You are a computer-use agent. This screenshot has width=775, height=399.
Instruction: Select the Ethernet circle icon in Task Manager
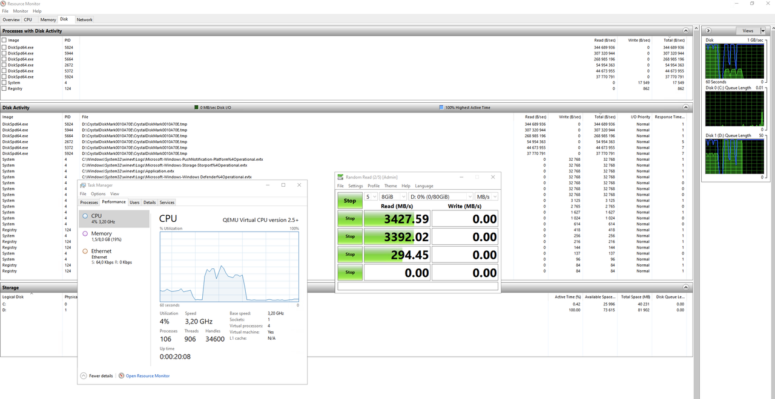pos(85,251)
